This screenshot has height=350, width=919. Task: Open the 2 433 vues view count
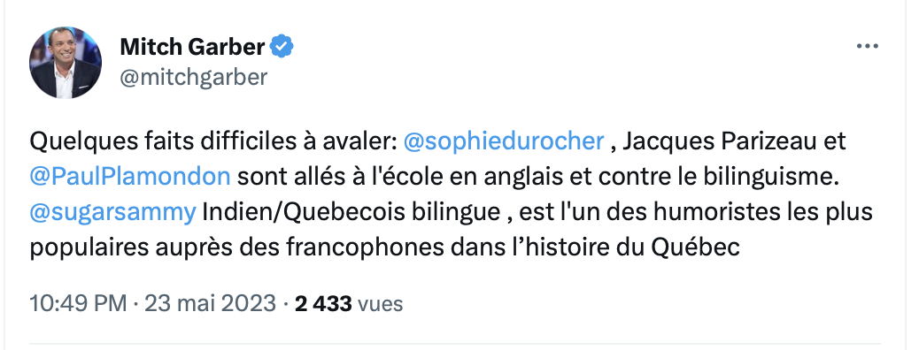(349, 303)
